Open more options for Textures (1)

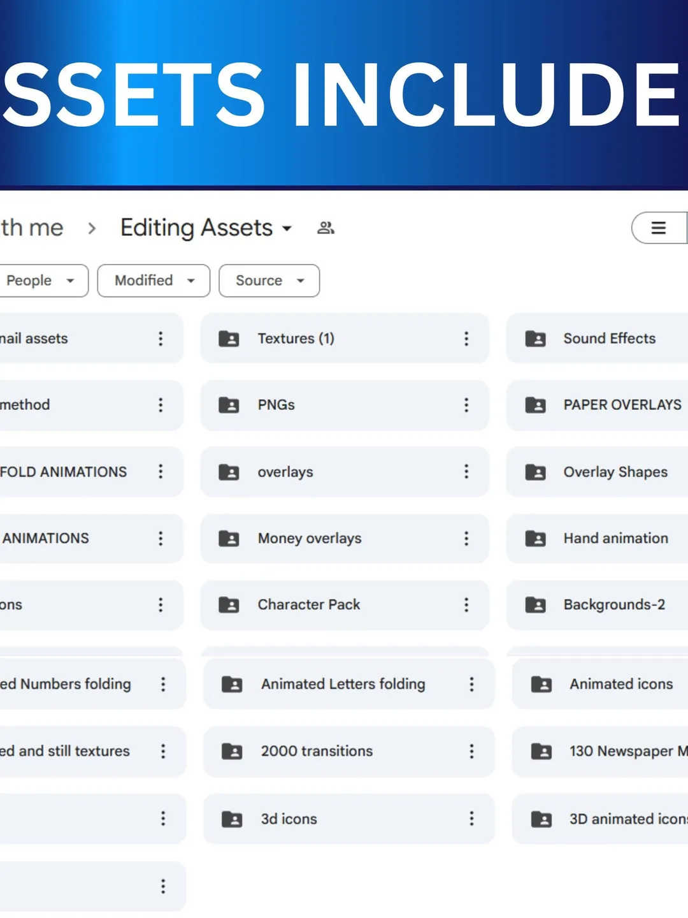pyautogui.click(x=466, y=339)
